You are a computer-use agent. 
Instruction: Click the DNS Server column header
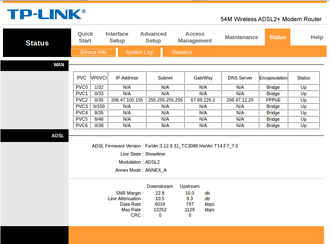click(x=240, y=78)
